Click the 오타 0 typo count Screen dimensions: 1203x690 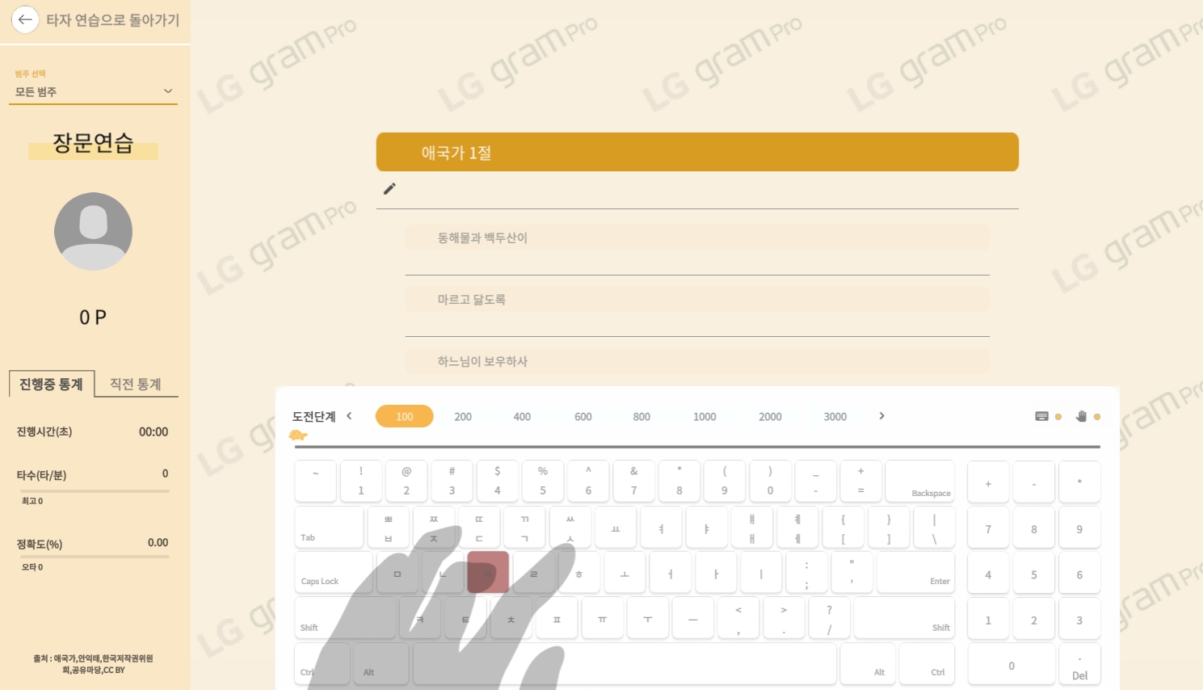pyautogui.click(x=32, y=567)
